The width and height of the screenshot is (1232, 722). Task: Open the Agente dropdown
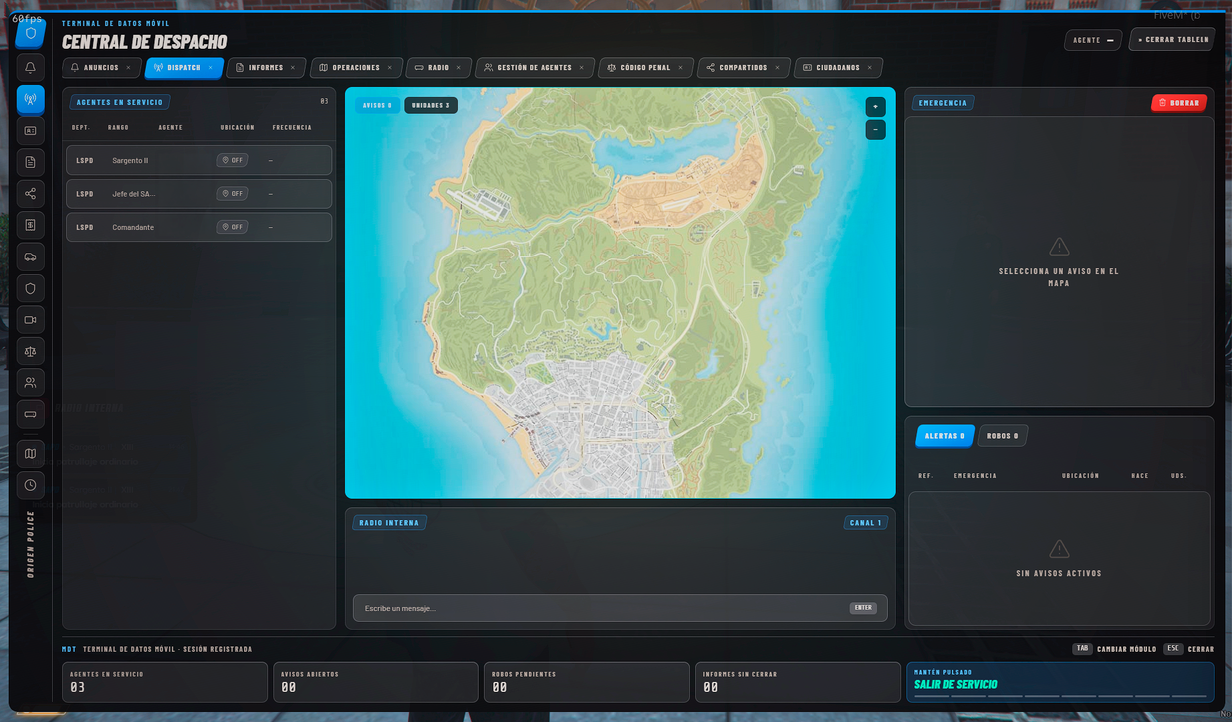[1093, 40]
